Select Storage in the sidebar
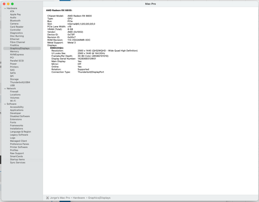Image resolution: width=259 pixels, height=202 pixels. click(14, 79)
